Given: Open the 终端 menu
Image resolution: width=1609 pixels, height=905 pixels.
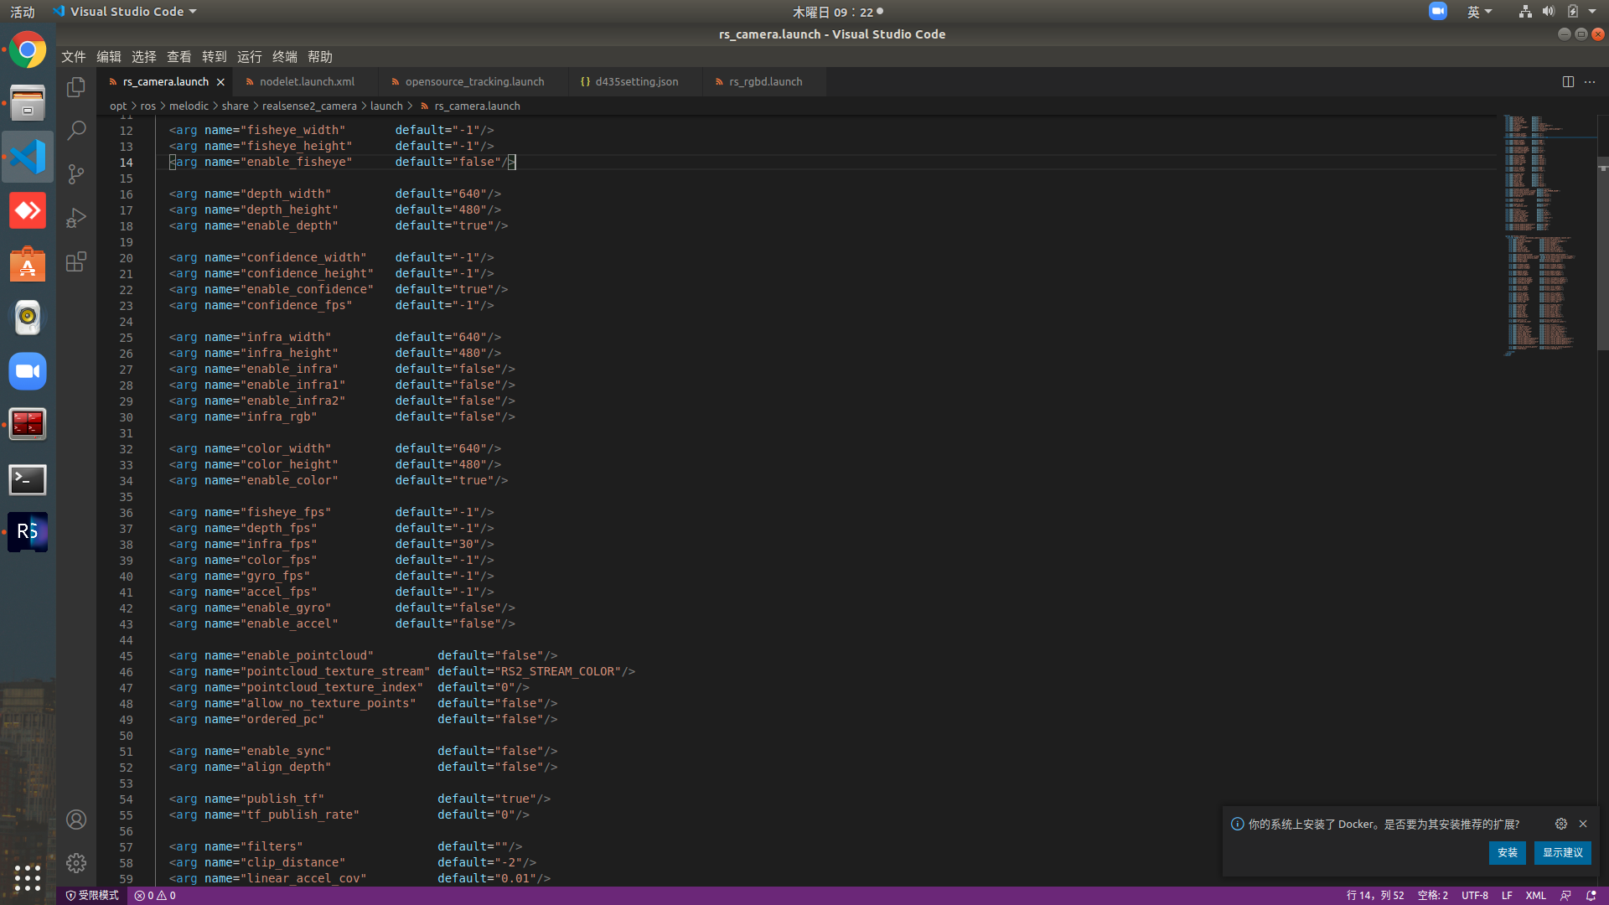Looking at the screenshot, I should pyautogui.click(x=284, y=56).
